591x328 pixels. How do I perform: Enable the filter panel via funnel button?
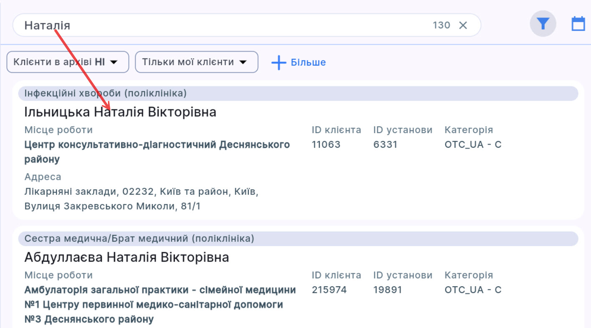click(543, 23)
